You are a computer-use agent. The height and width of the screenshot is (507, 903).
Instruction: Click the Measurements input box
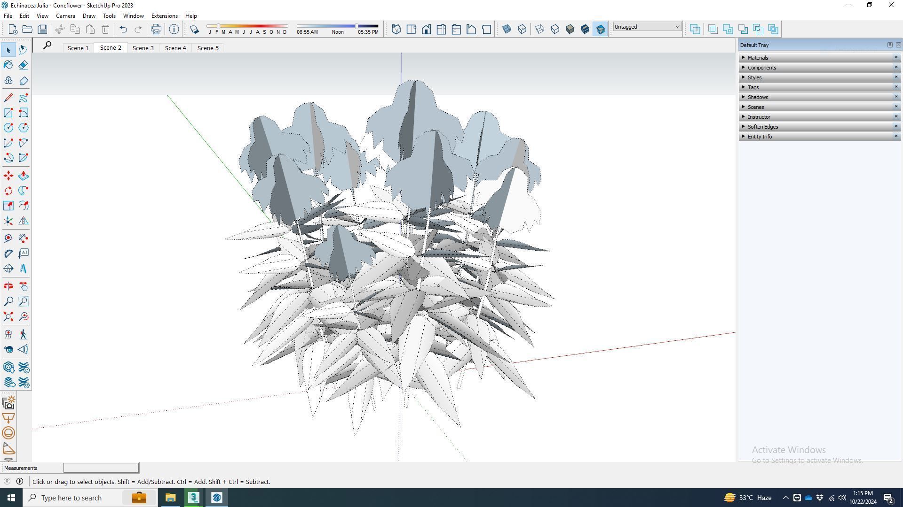click(x=101, y=468)
